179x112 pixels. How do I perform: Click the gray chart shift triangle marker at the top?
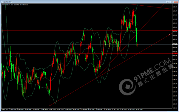(138, 4)
